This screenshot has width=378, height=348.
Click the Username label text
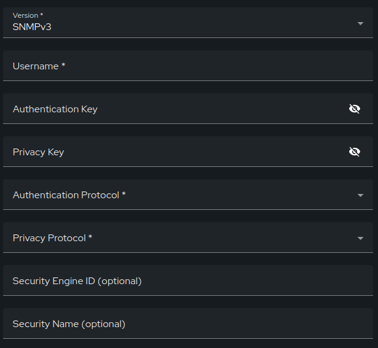[36, 66]
